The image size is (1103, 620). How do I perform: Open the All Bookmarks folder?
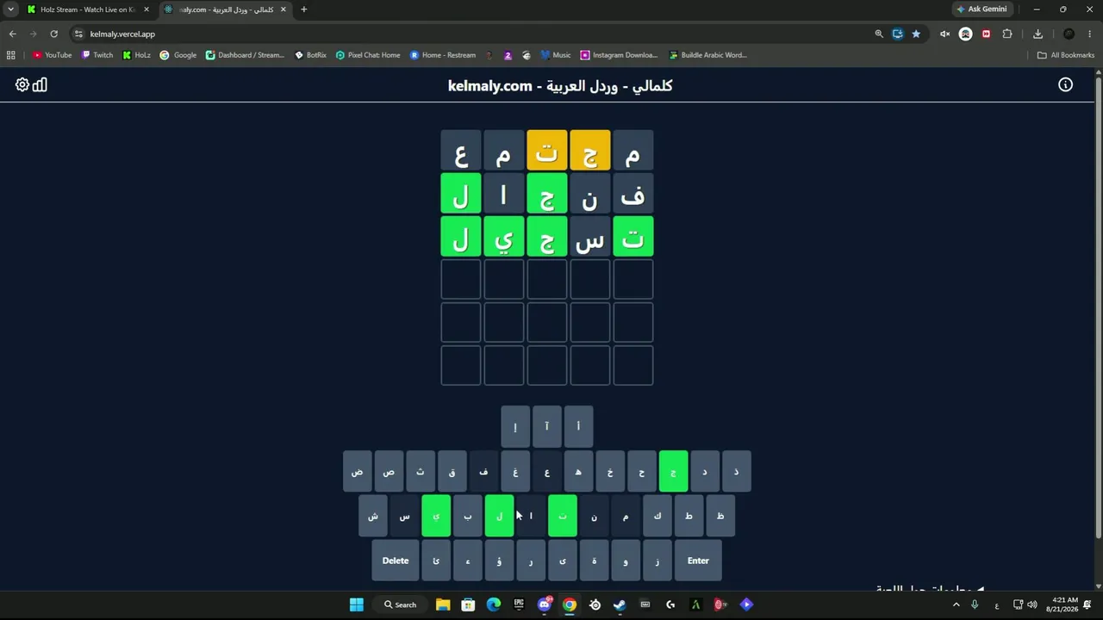click(1066, 55)
